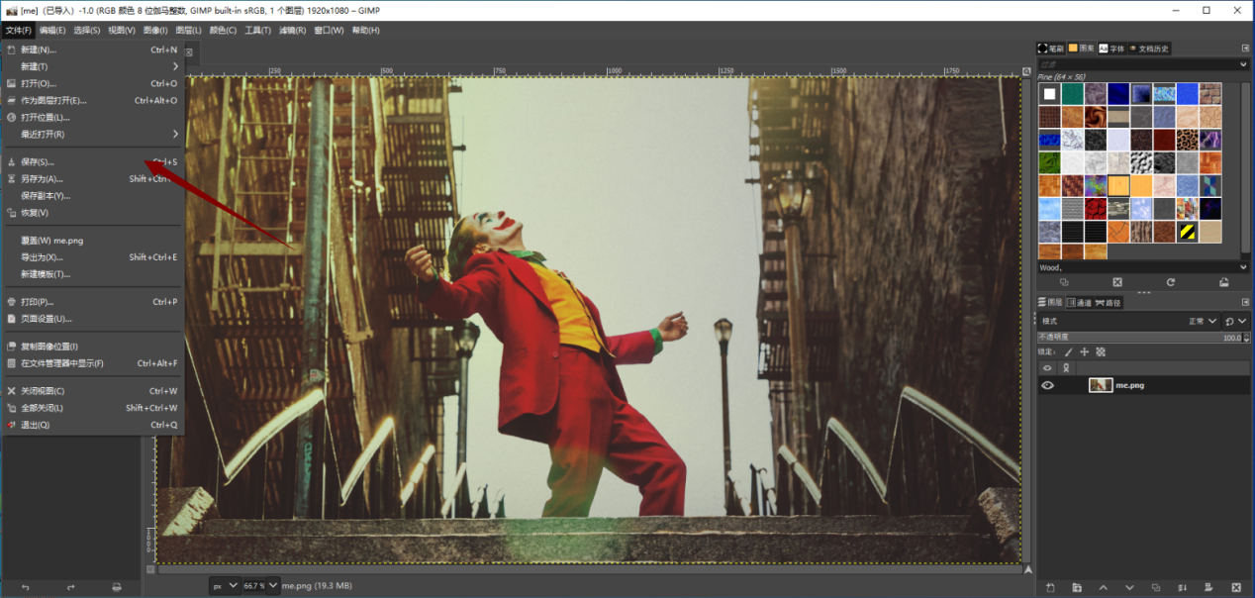Choose 保存(S)... in the File menu

[x=92, y=161]
